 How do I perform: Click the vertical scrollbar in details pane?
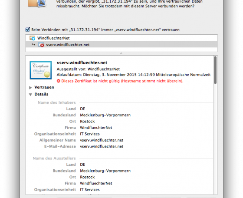(x=215, y=70)
